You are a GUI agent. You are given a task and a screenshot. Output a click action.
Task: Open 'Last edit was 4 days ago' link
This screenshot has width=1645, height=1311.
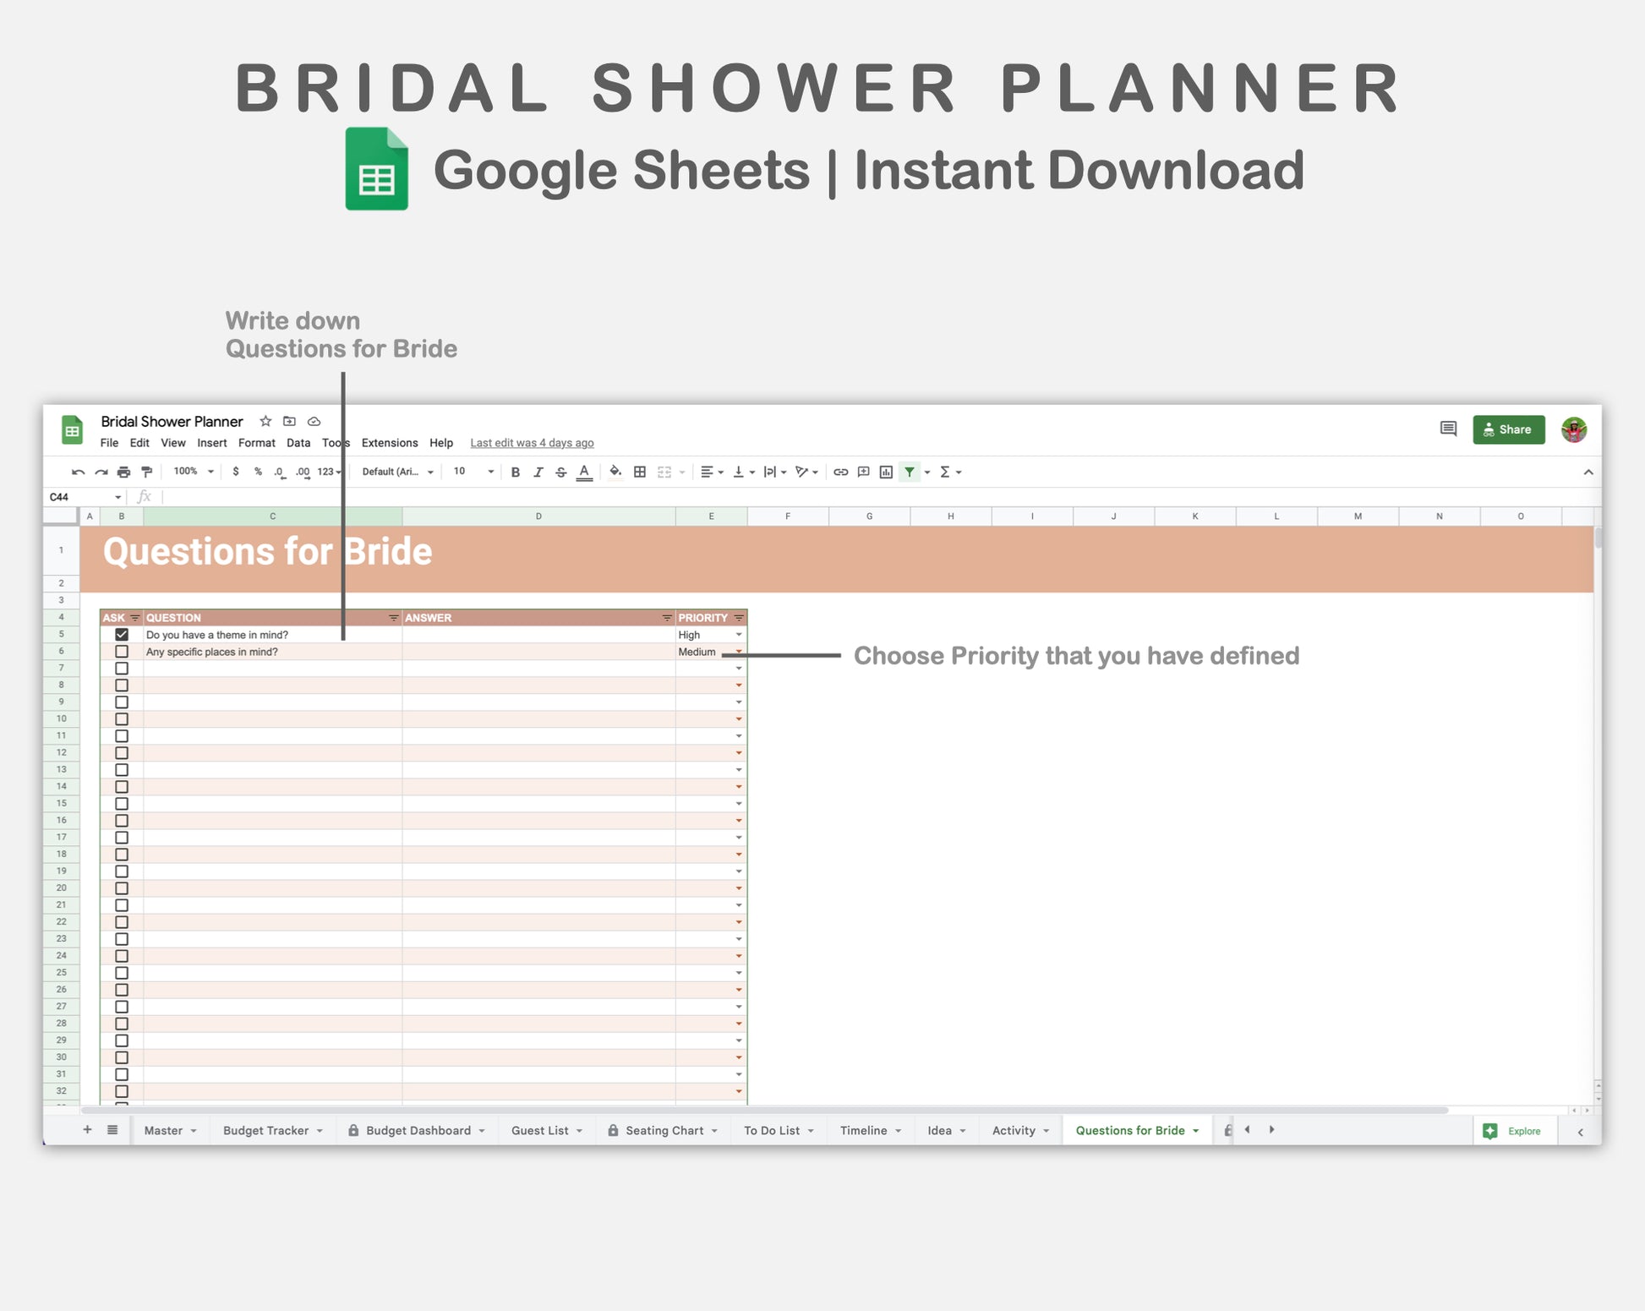(532, 443)
